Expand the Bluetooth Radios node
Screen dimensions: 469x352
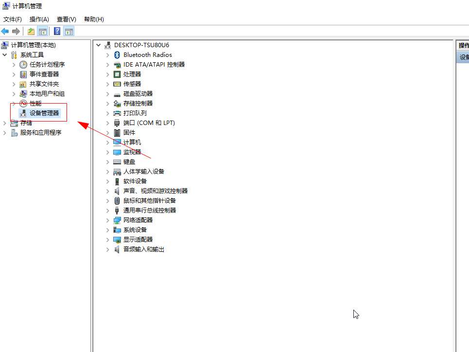click(108, 55)
